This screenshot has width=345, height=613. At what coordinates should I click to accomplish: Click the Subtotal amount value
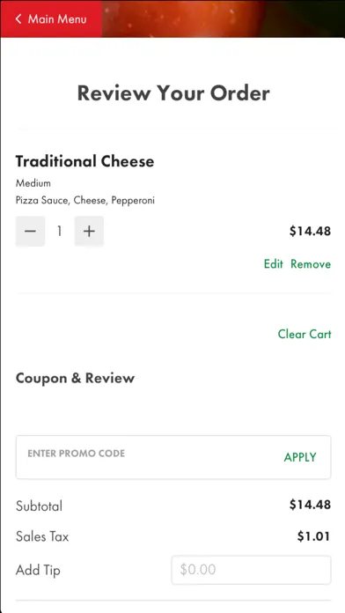pos(310,505)
